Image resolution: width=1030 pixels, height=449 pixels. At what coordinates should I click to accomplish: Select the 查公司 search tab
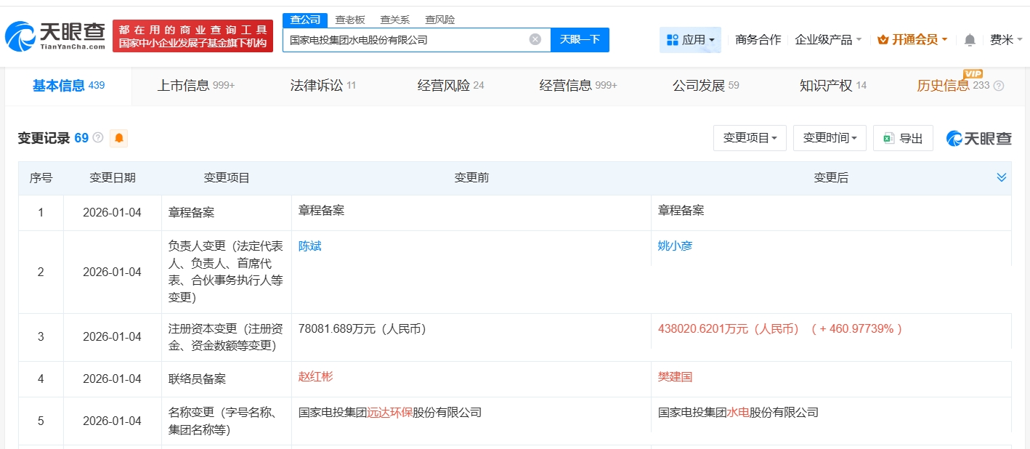pyautogui.click(x=305, y=20)
